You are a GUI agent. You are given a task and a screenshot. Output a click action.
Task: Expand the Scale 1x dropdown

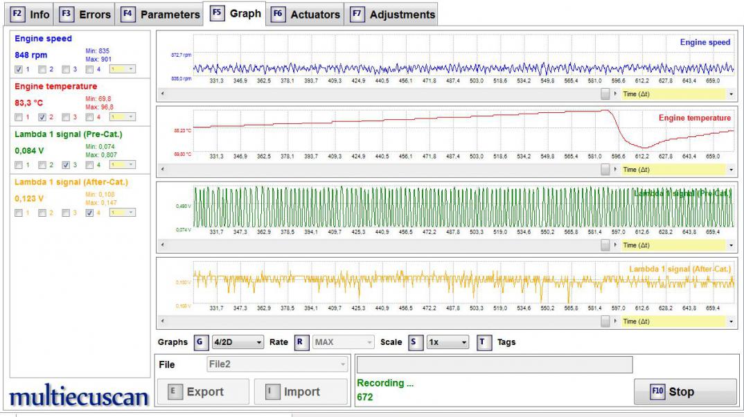[x=448, y=342]
